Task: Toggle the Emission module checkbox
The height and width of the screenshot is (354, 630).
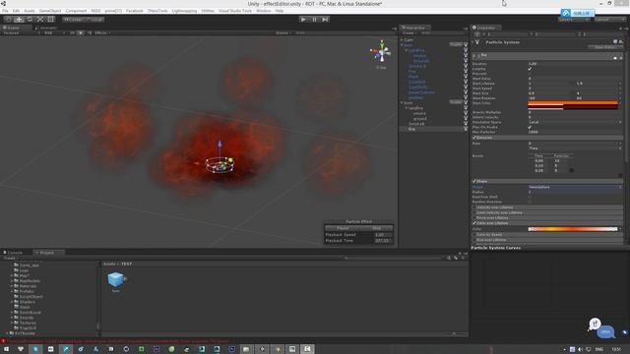Action: pyautogui.click(x=474, y=138)
